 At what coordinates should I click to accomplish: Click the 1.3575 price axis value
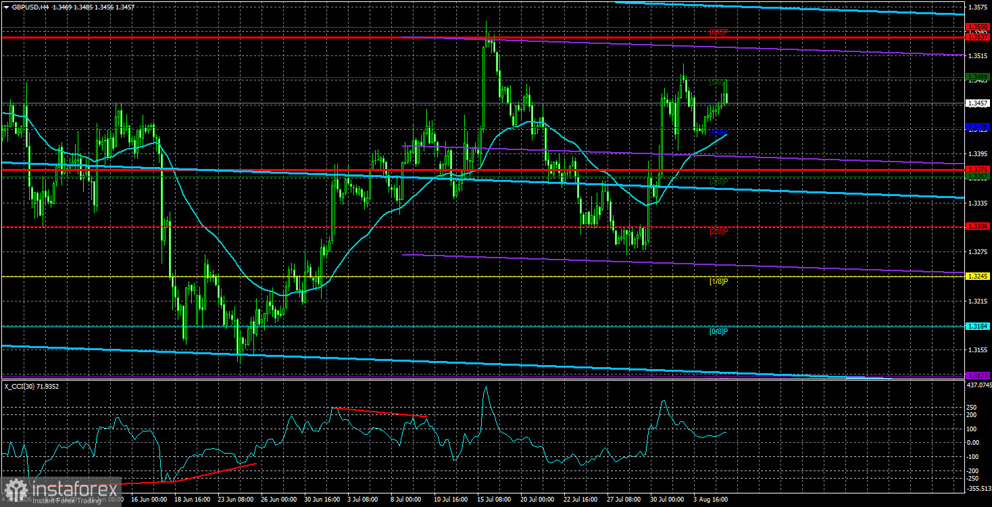click(978, 7)
